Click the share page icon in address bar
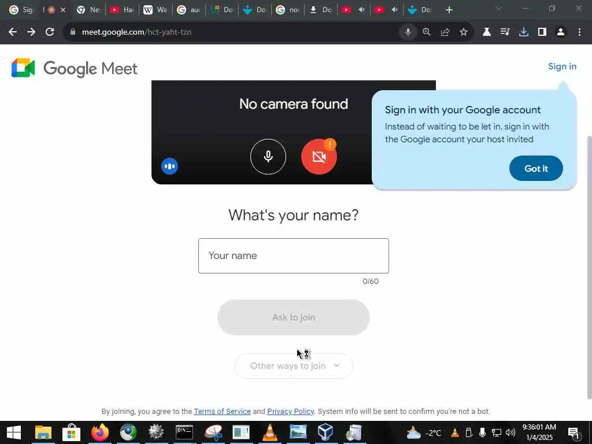 [445, 32]
